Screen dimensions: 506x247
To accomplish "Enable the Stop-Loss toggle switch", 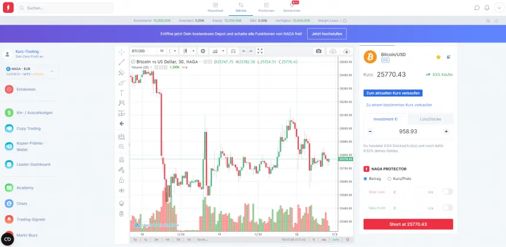I will click(448, 192).
